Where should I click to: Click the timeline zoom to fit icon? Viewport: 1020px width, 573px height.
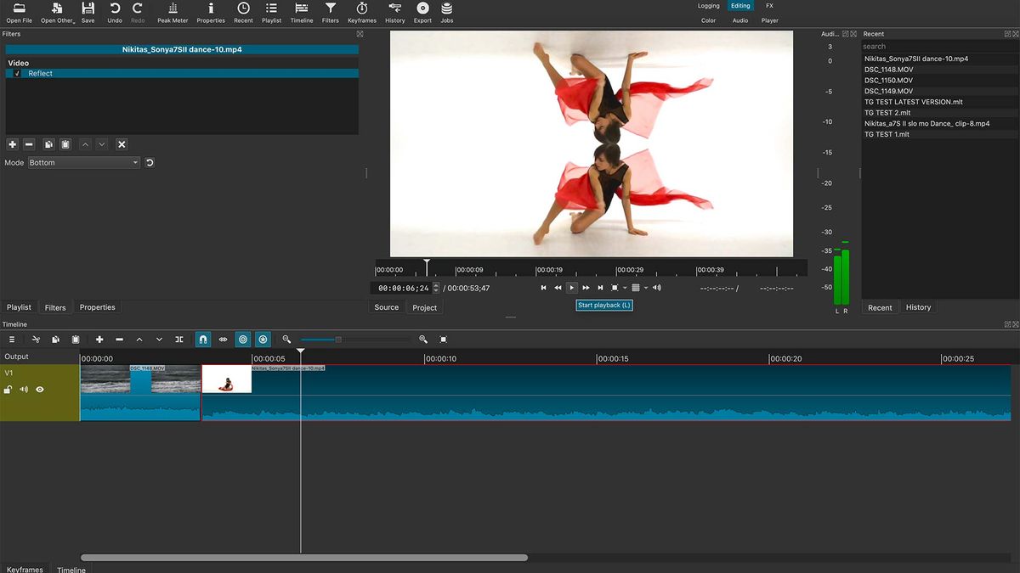click(x=443, y=340)
